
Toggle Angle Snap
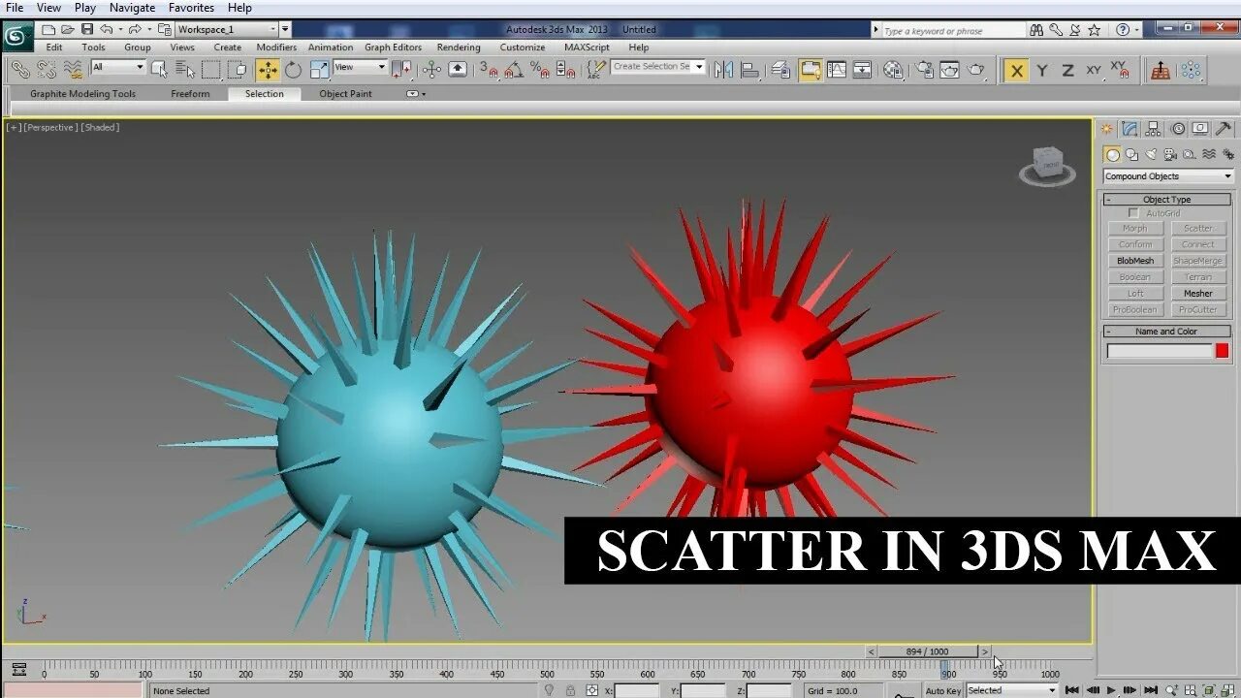[515, 70]
